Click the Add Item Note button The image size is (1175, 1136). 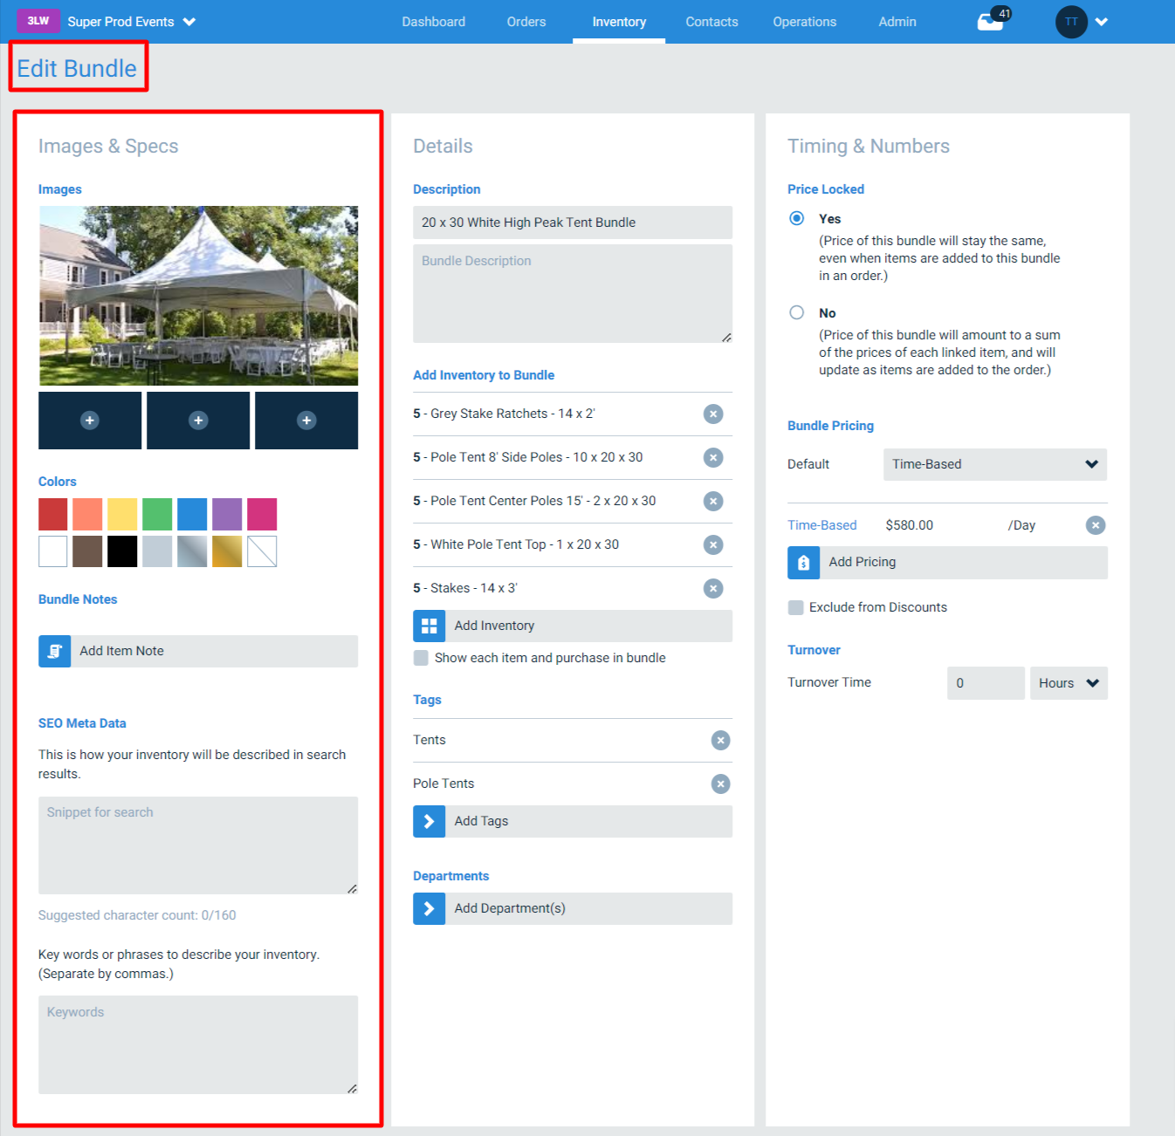(x=198, y=651)
